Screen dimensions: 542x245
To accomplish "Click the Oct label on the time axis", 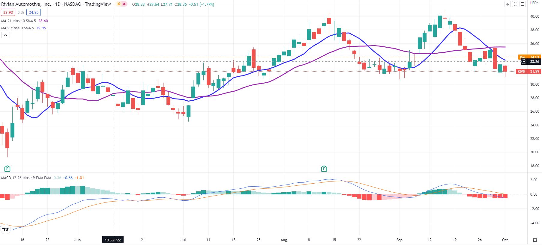I will coord(505,240).
